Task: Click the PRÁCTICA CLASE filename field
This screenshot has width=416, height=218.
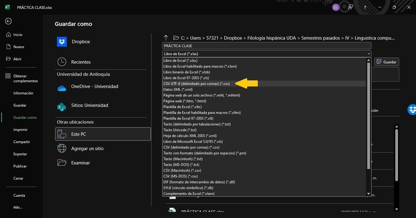Action: point(267,46)
